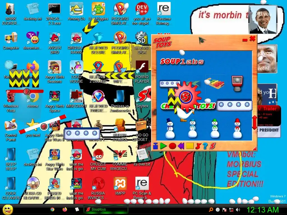This screenshot has width=287, height=215.
Task: Toggle the red music note in Souptoys
Action: (x=198, y=146)
